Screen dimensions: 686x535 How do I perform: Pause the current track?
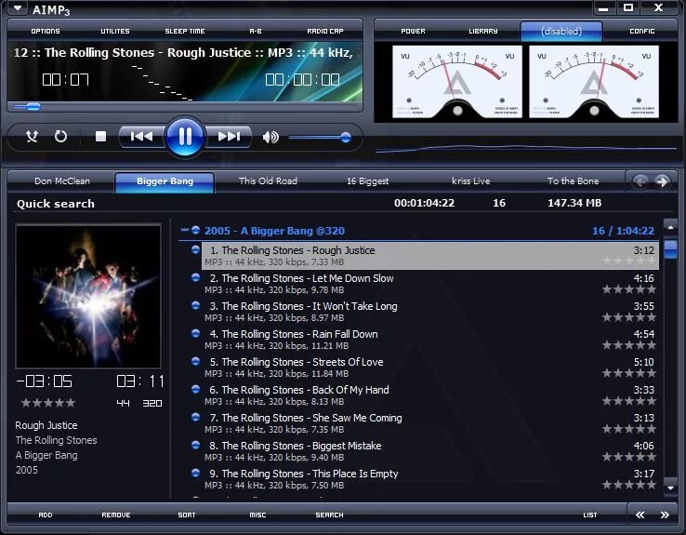tap(185, 137)
